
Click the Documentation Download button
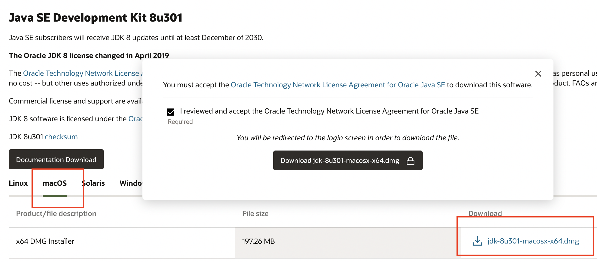pos(56,160)
